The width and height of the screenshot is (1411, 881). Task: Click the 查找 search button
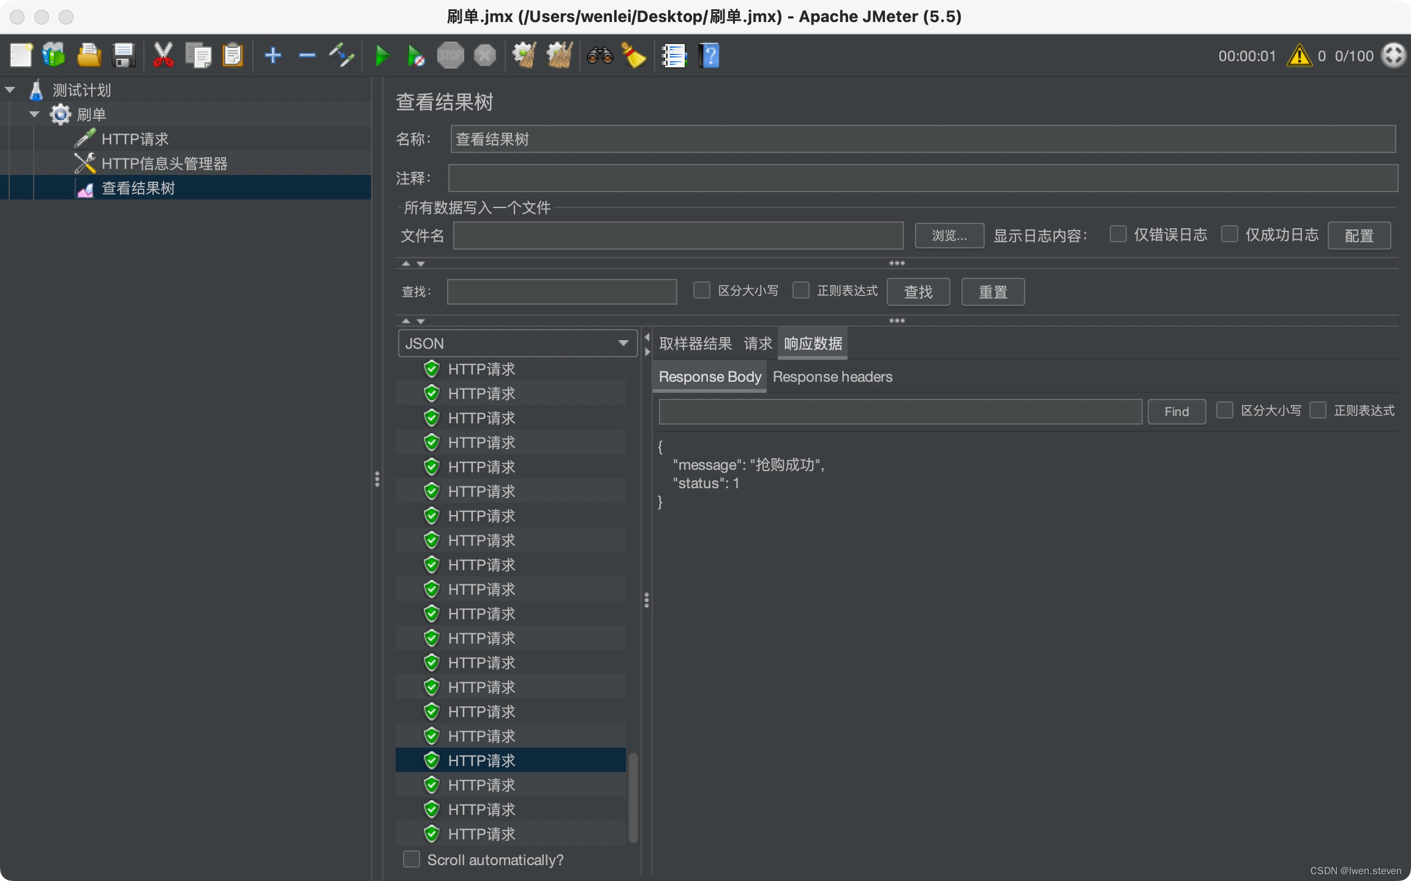click(919, 292)
